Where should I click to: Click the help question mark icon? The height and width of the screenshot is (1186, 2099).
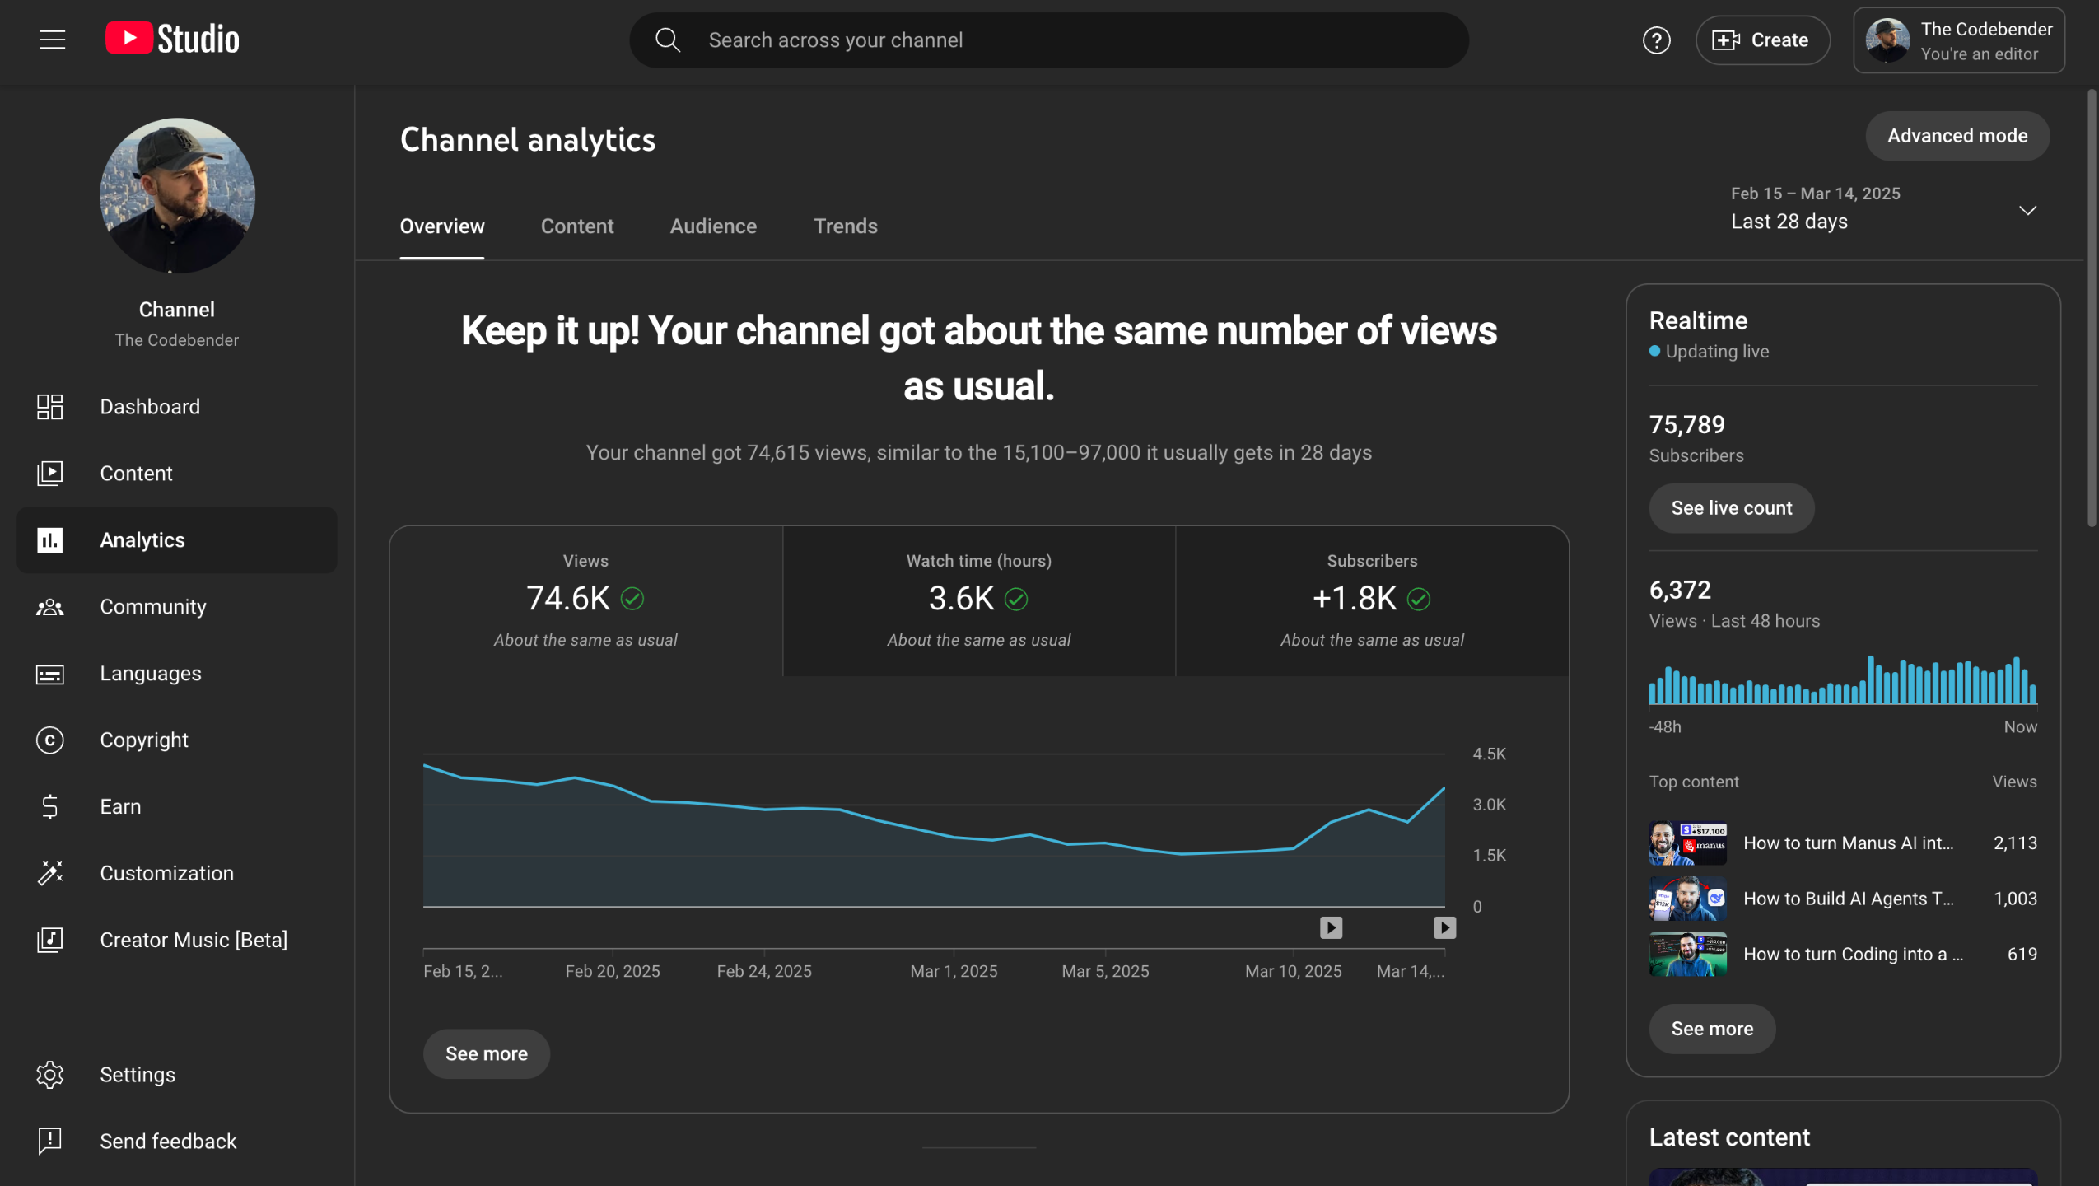[x=1656, y=40]
